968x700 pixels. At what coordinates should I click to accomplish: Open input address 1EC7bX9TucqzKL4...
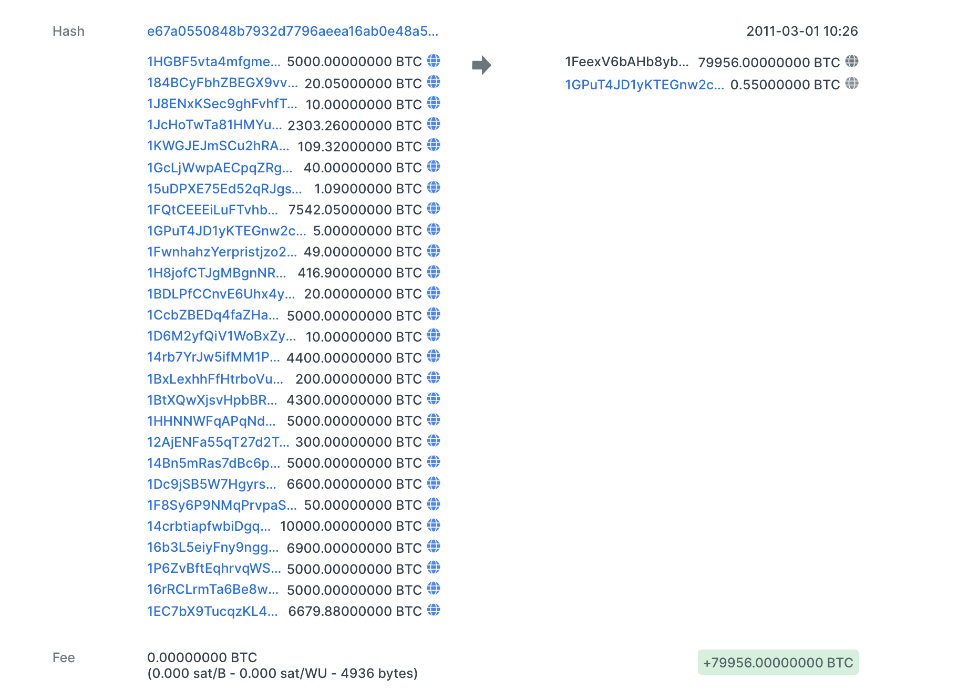[x=212, y=611]
